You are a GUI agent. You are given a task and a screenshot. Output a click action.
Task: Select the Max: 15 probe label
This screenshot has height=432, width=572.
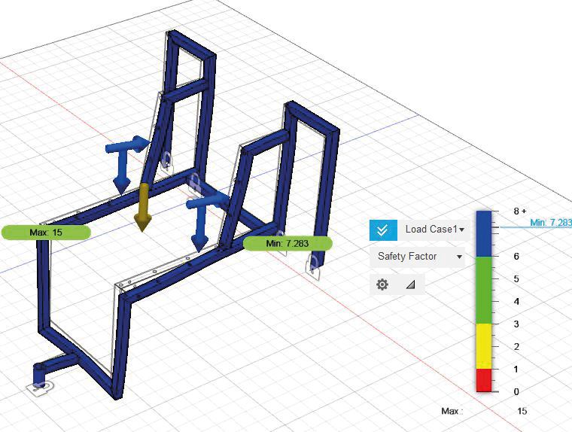tap(46, 233)
